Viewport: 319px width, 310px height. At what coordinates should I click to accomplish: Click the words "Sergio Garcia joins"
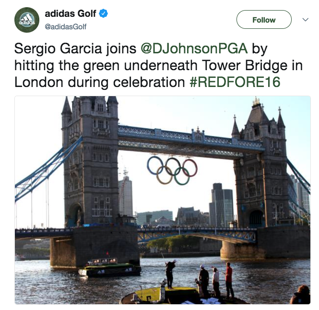(x=75, y=49)
